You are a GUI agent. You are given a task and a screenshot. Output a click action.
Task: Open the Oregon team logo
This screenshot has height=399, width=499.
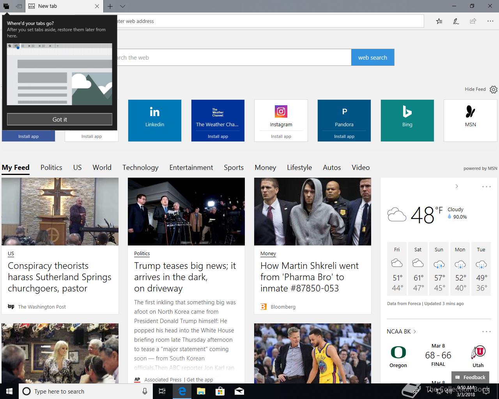(398, 352)
